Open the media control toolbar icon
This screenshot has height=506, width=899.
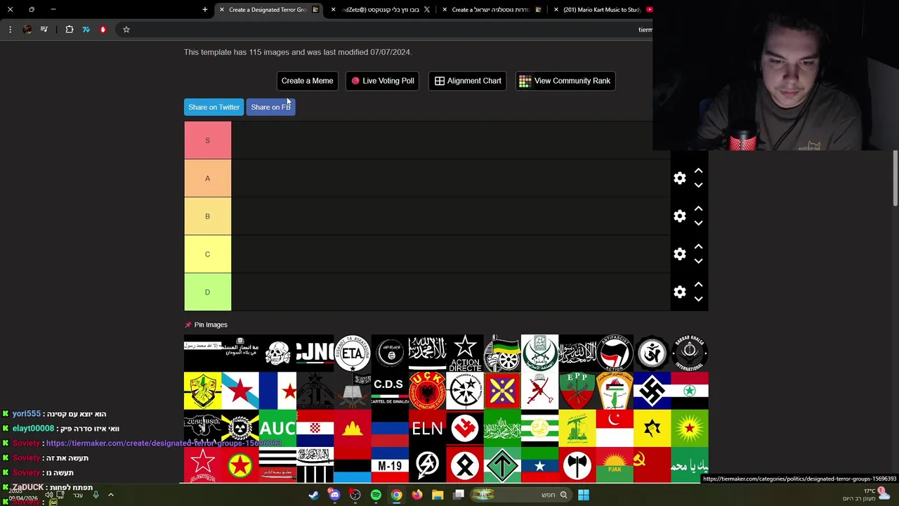(44, 30)
